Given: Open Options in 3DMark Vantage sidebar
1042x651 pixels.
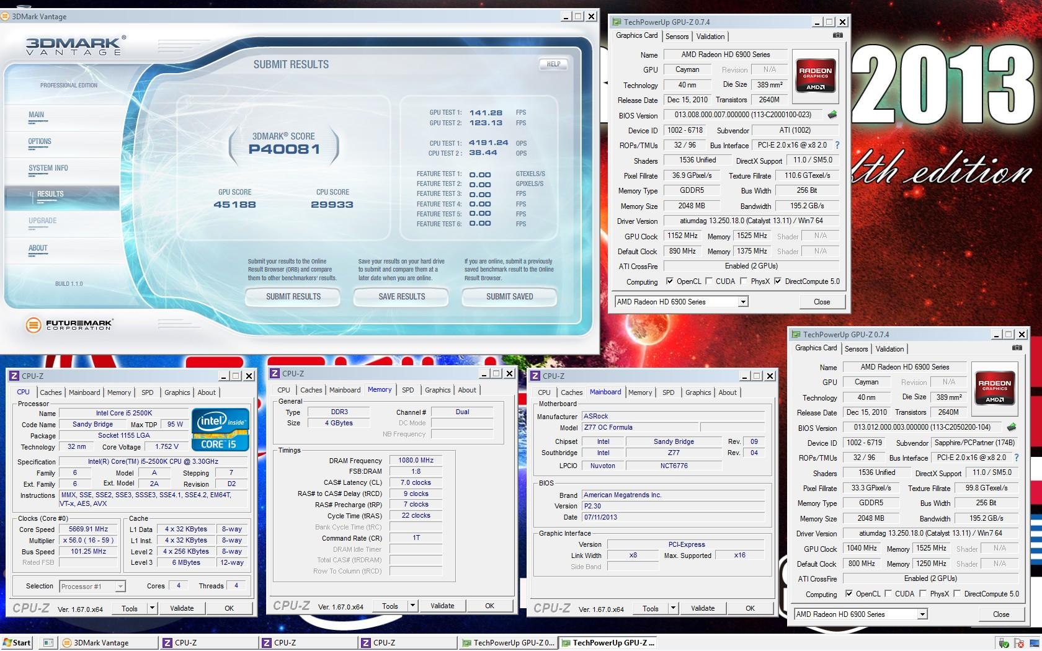Looking at the screenshot, I should [x=40, y=141].
